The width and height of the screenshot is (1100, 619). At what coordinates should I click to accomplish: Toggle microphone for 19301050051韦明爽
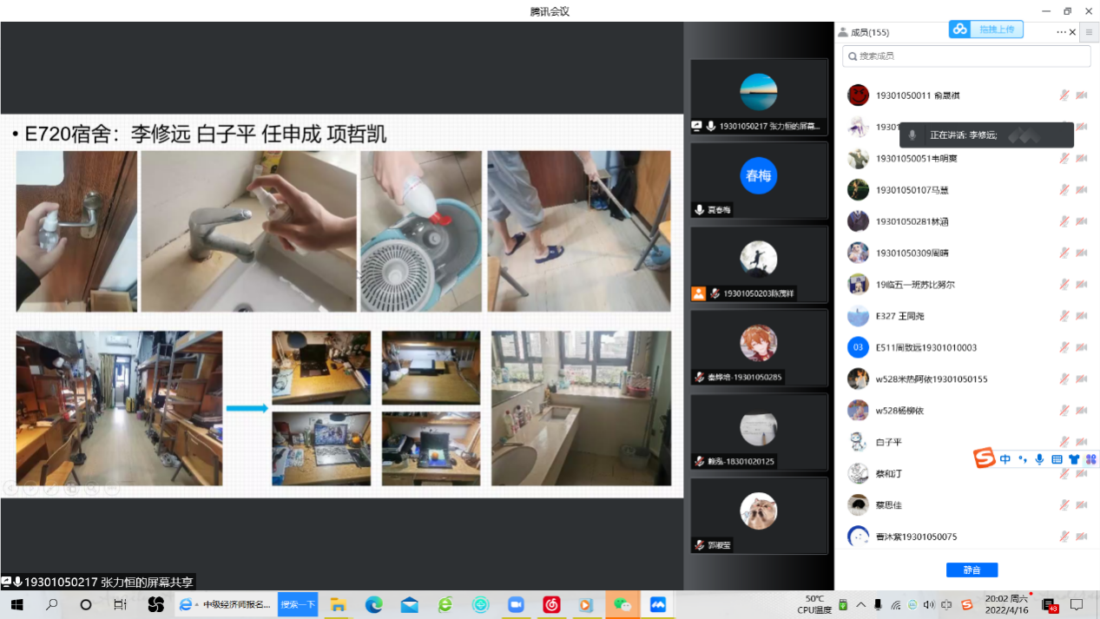point(1064,158)
